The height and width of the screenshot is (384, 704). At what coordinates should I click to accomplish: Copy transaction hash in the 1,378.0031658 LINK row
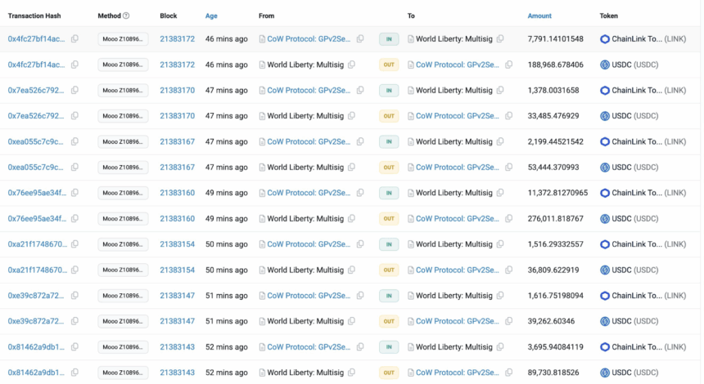point(74,90)
